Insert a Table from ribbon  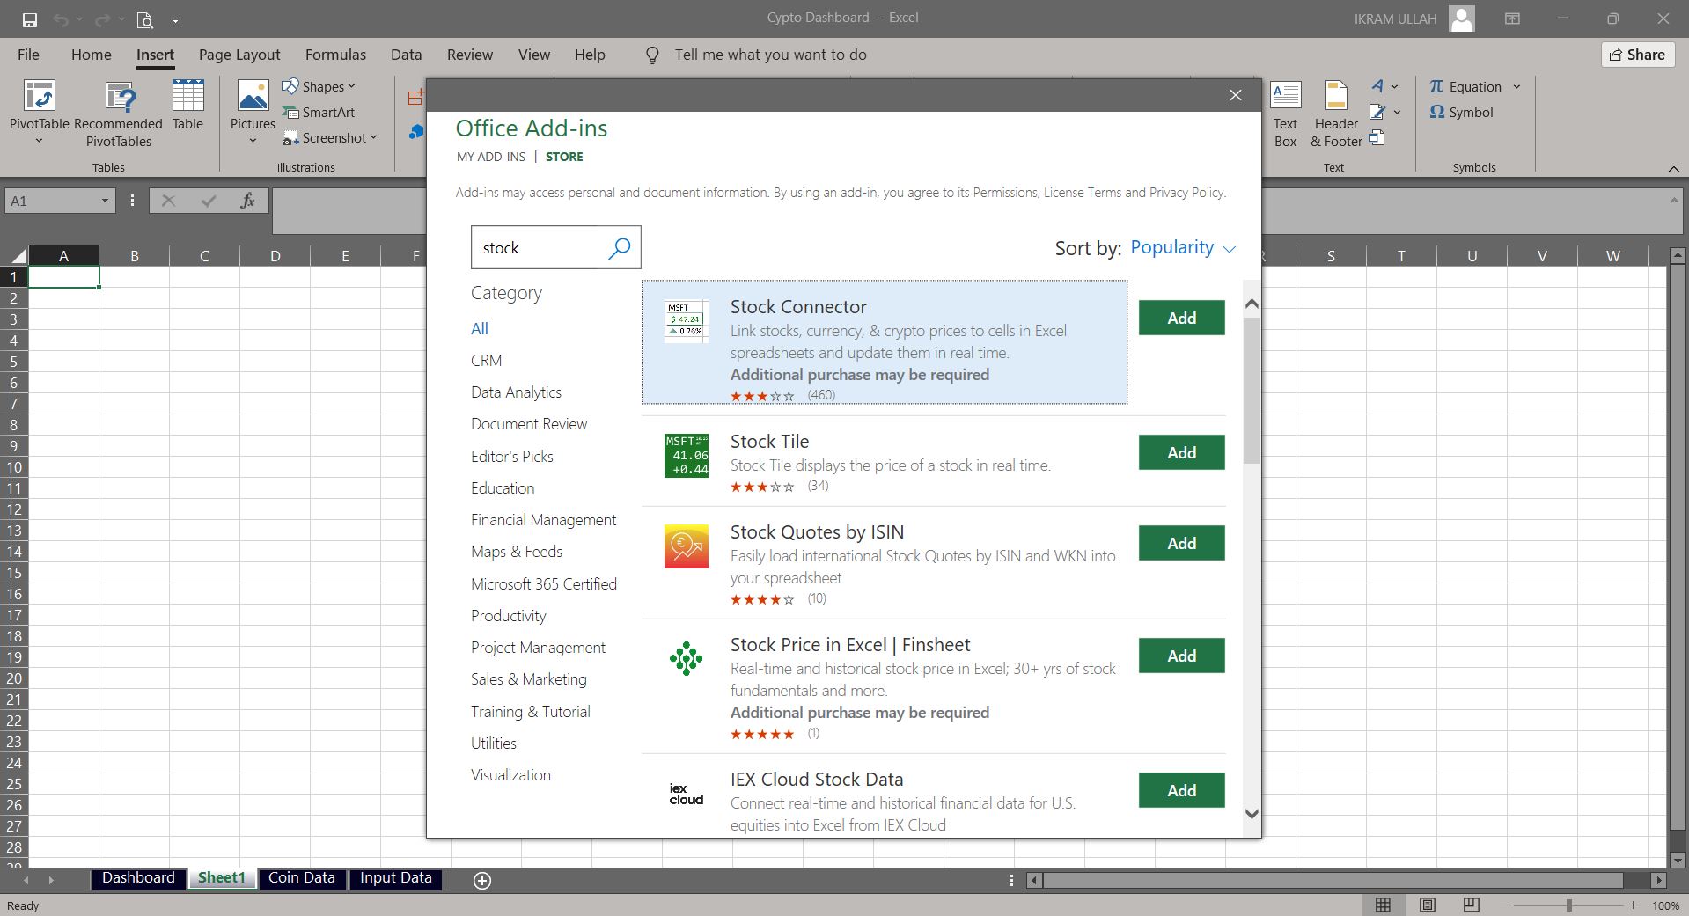(187, 106)
